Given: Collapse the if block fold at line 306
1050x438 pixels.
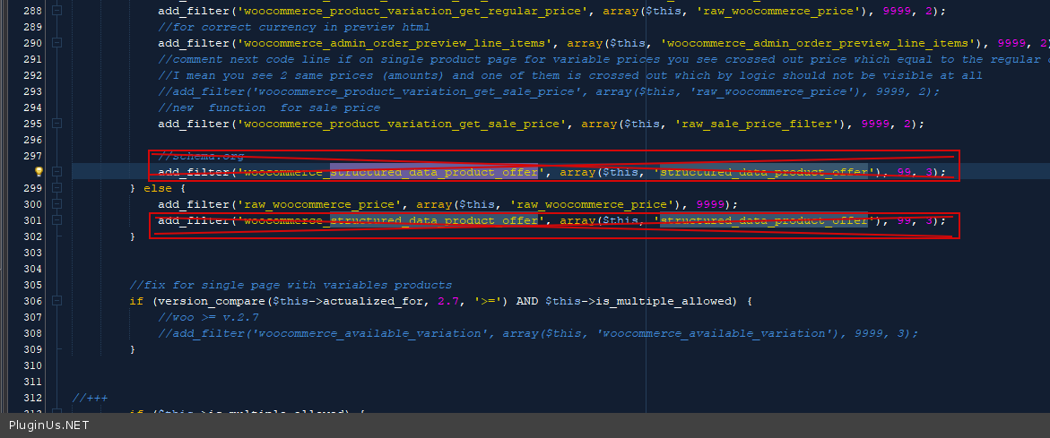Looking at the screenshot, I should pos(57,301).
